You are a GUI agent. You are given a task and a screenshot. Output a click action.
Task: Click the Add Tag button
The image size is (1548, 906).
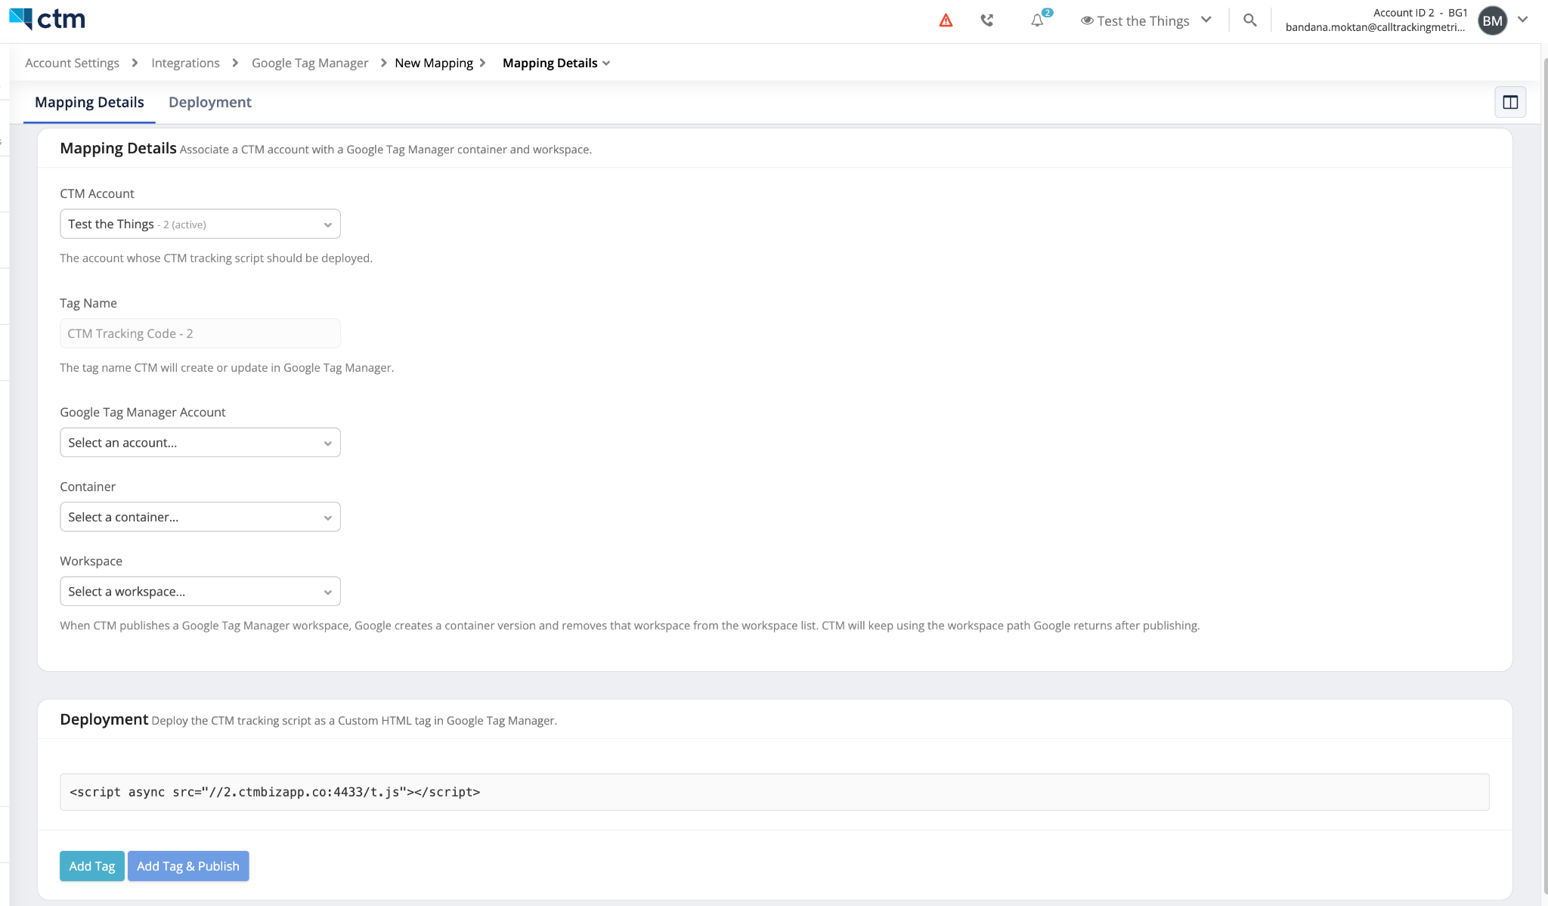pyautogui.click(x=92, y=866)
